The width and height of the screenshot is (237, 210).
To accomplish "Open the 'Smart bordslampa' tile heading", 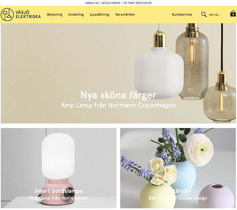I will [x=58, y=191].
